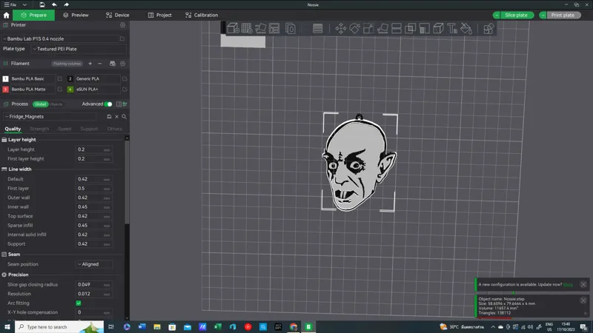
Task: Remove a filament with minus icon
Action: pyautogui.click(x=100, y=64)
